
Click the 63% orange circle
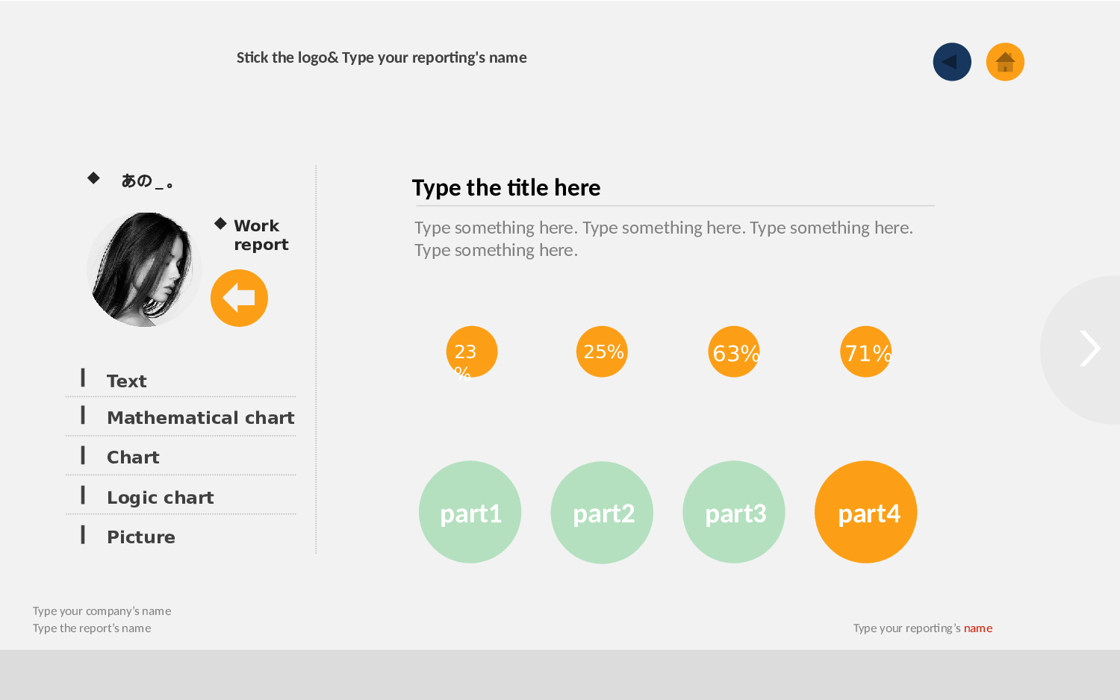734,351
